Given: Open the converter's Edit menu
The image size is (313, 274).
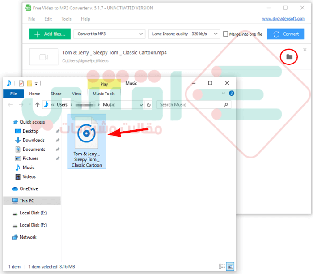Looking at the screenshot, I should pyautogui.click(x=48, y=19).
